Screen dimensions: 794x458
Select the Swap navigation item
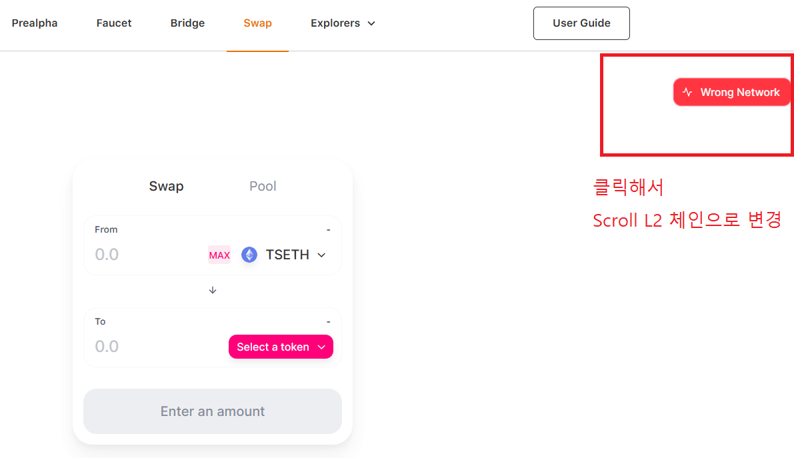[x=258, y=23]
